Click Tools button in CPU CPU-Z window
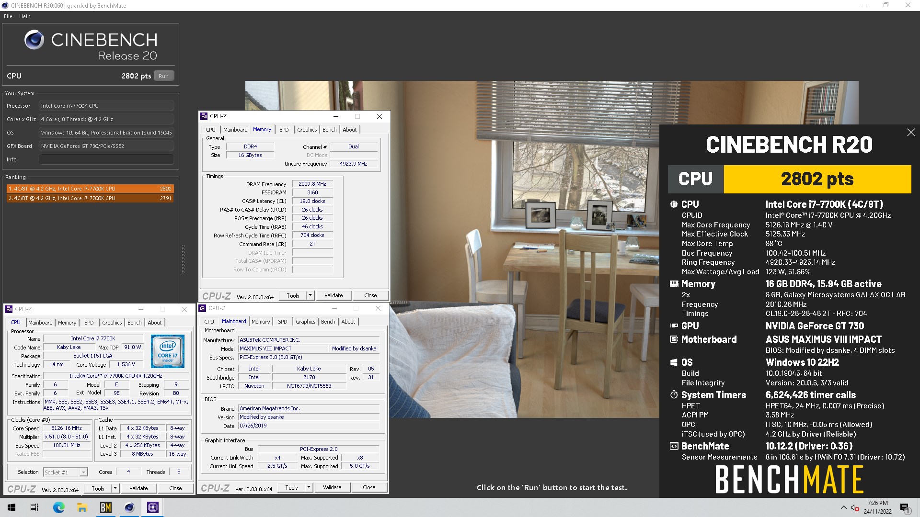The image size is (920, 517). 98,488
